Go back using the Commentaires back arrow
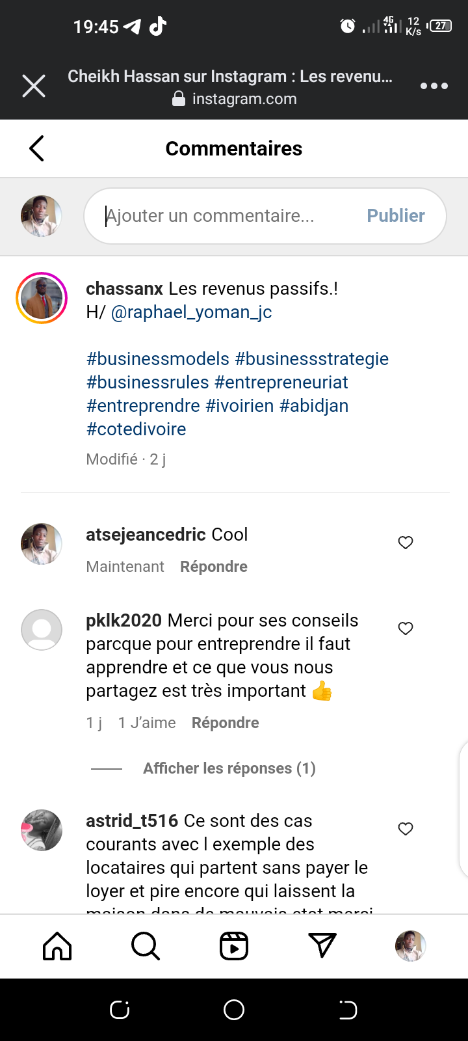Screen dimensions: 468x1041 pos(37,148)
